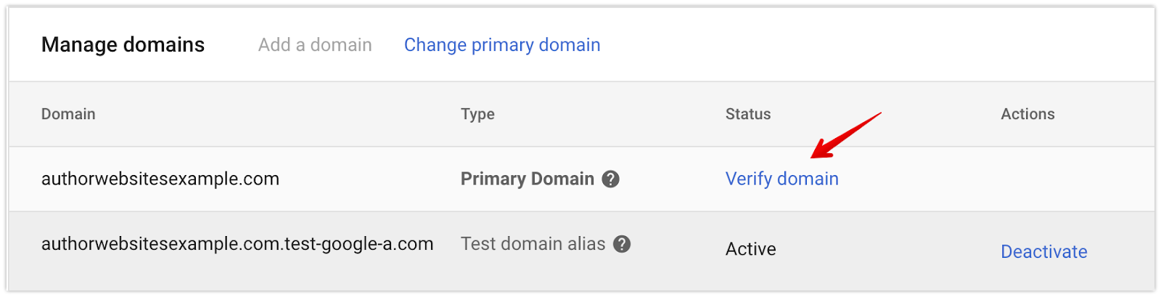The image size is (1161, 297).
Task: Click the test-google-a.com alias domain name
Action: (237, 244)
